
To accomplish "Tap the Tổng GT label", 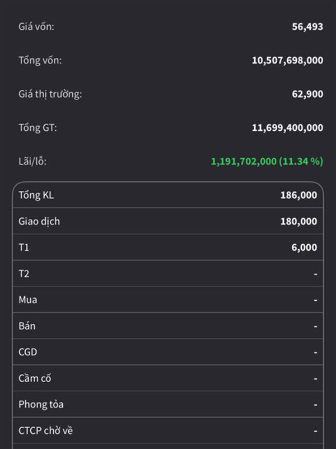I will tap(38, 127).
